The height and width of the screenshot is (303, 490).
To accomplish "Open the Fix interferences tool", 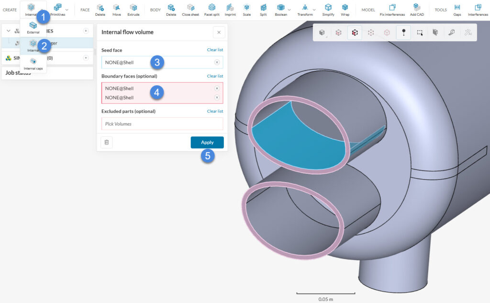I will (392, 9).
